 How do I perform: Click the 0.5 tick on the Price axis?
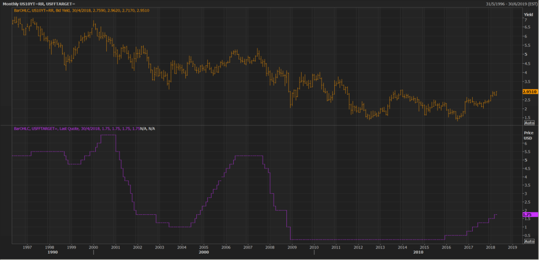[x=526, y=235]
